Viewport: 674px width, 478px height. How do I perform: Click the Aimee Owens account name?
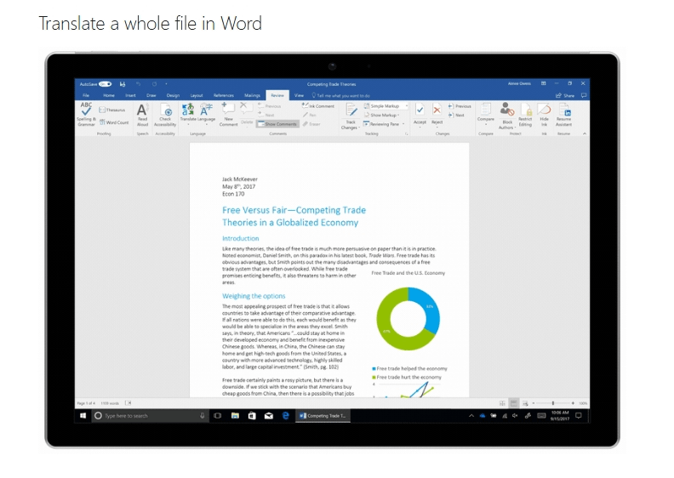pos(519,83)
